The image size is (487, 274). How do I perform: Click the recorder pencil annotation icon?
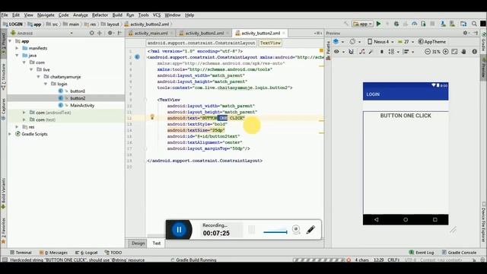point(310,230)
